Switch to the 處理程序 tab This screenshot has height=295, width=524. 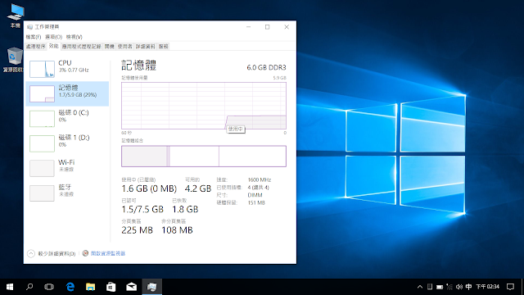(36, 47)
